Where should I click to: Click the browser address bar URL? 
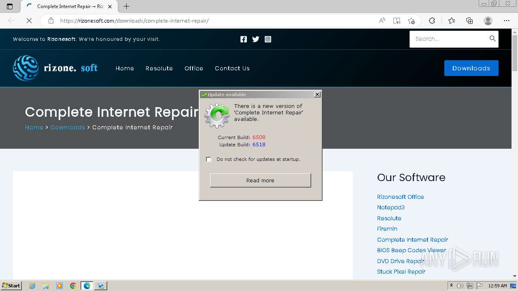(134, 21)
